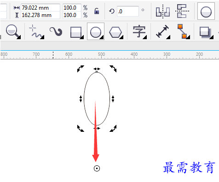Open Connector tool flyout arrow
The image size is (219, 182).
point(189,37)
